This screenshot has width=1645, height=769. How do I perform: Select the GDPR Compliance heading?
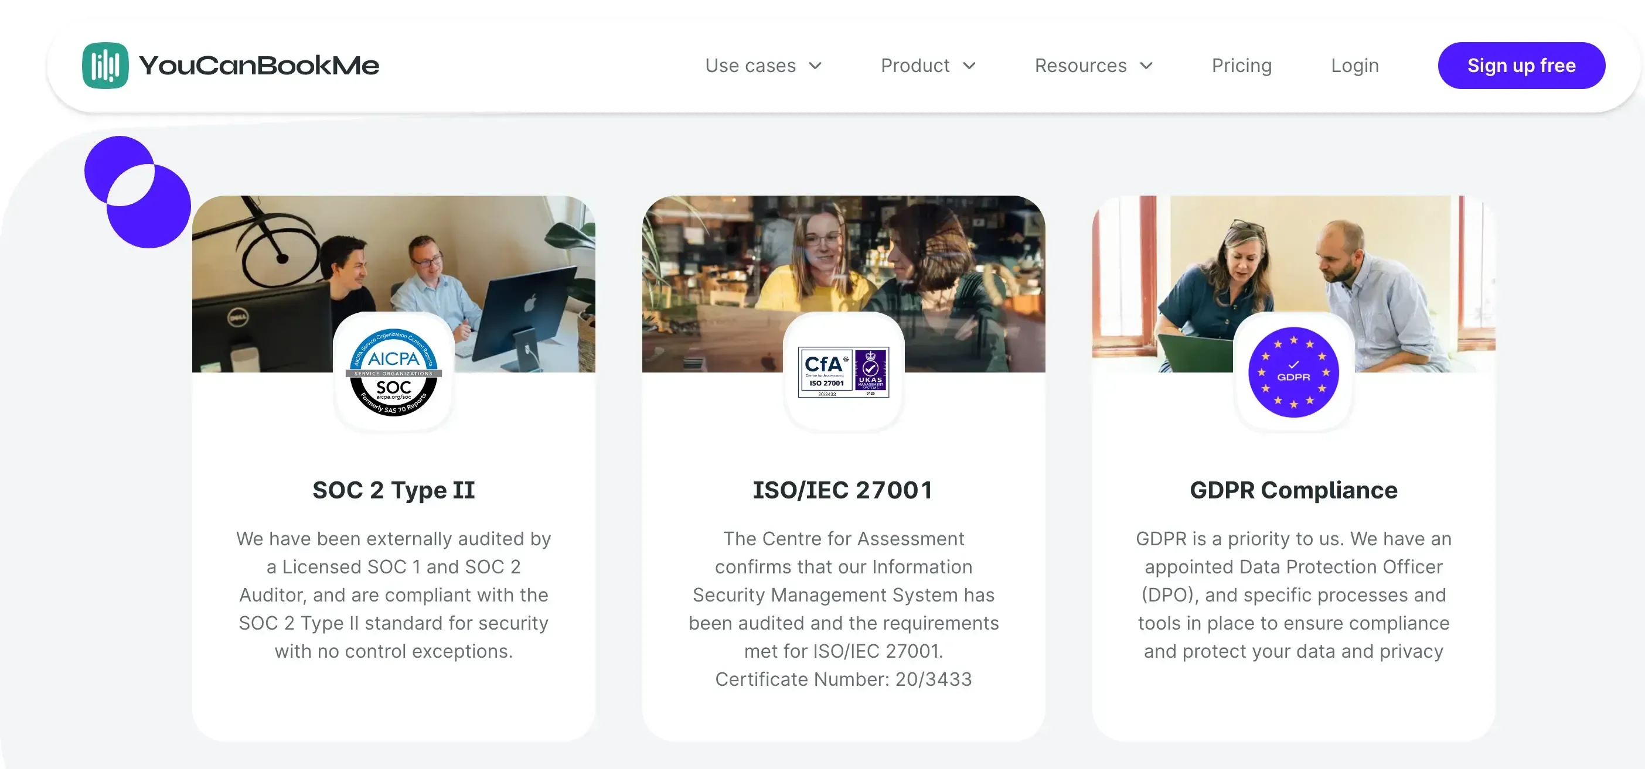click(x=1293, y=490)
